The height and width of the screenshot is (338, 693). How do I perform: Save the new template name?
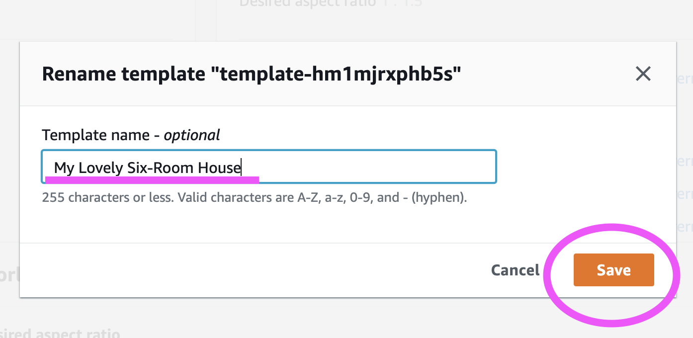point(613,270)
